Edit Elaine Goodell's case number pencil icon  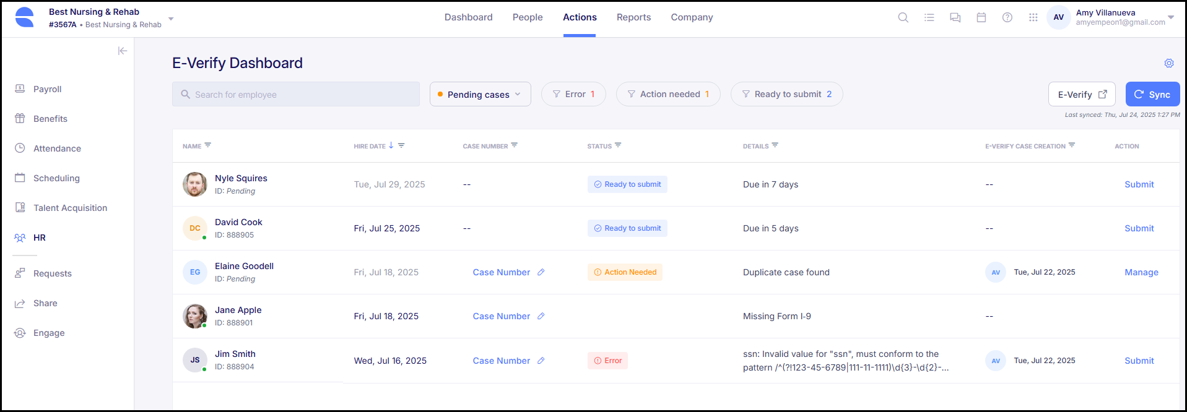(x=541, y=272)
